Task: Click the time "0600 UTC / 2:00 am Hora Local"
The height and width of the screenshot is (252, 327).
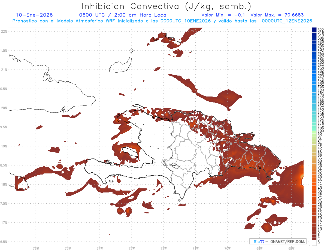Action: tap(123, 15)
